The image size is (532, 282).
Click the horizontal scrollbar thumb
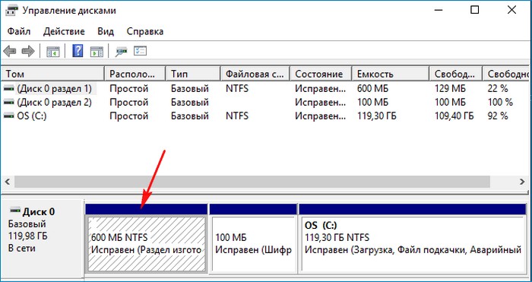coord(252,182)
